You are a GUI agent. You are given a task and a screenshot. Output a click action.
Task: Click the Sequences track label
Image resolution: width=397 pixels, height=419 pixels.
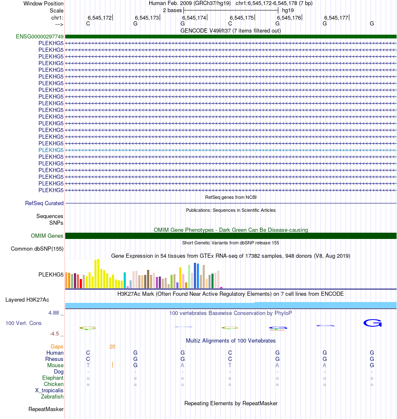[x=50, y=216]
